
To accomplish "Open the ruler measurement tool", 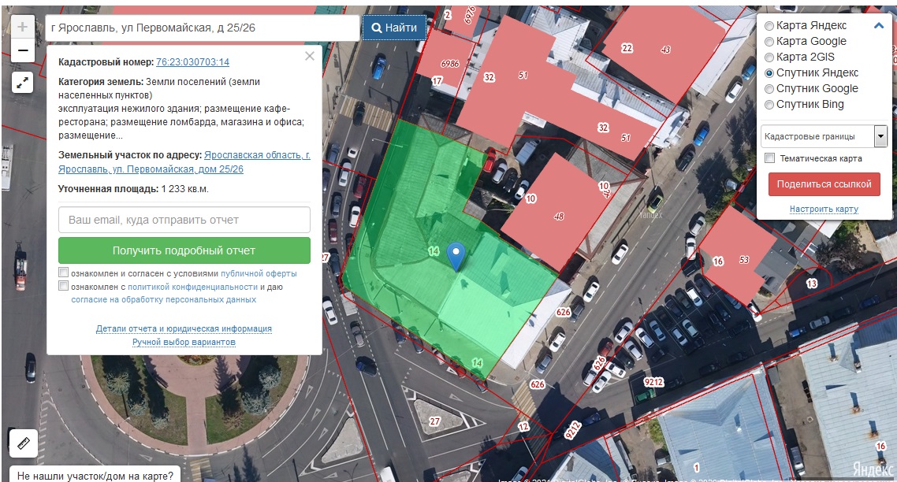I will [x=24, y=443].
